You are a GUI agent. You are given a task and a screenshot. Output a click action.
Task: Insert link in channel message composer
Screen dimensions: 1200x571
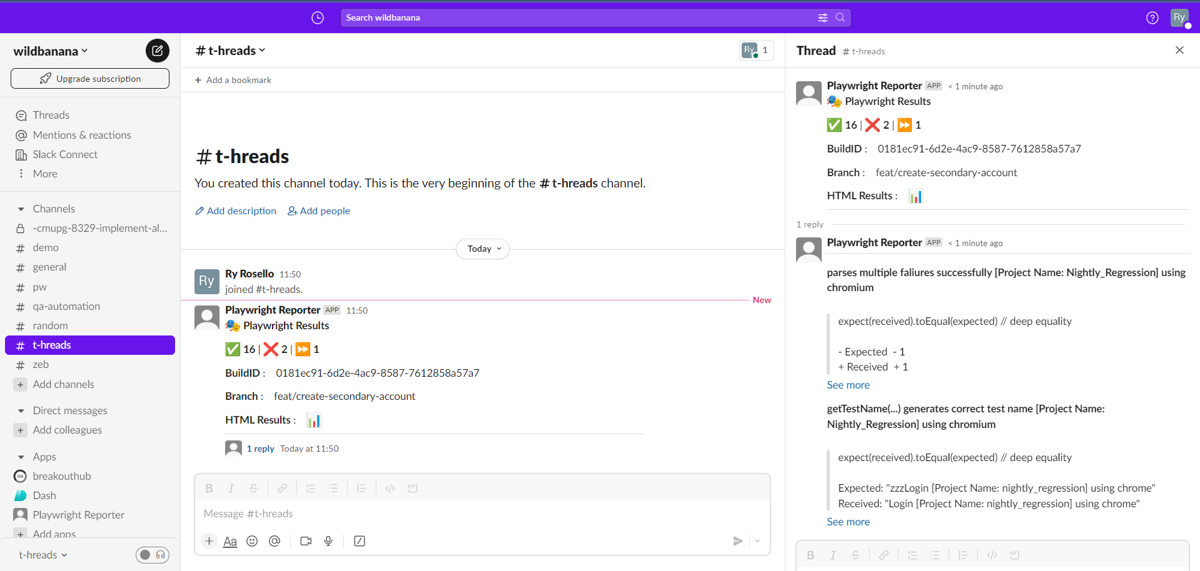point(283,489)
